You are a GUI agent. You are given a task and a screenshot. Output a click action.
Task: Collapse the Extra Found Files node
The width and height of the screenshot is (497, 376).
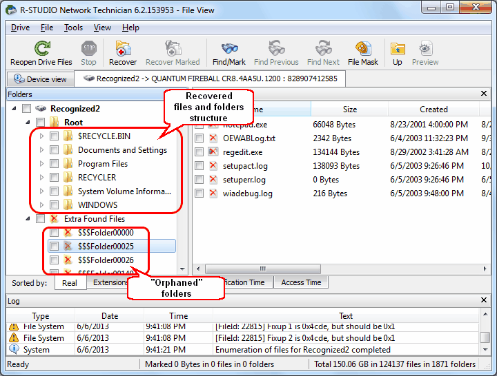(28, 218)
